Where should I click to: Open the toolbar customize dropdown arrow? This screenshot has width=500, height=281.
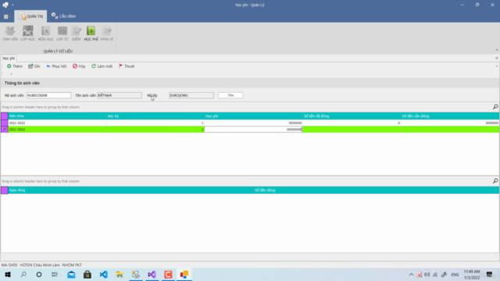(11, 74)
